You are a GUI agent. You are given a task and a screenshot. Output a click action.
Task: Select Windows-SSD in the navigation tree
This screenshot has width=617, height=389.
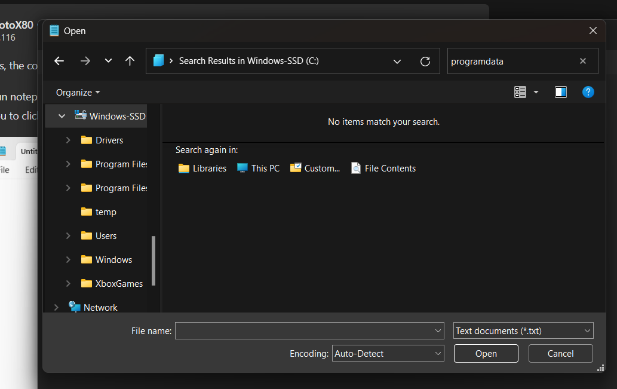point(110,116)
